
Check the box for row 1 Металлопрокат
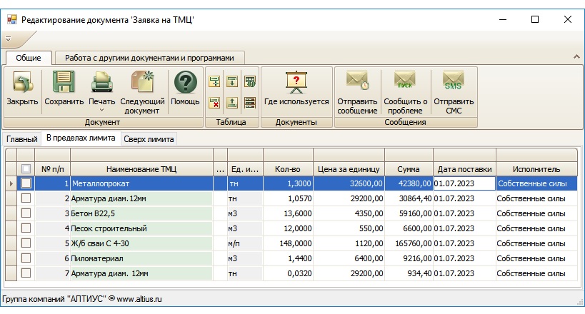click(x=26, y=183)
